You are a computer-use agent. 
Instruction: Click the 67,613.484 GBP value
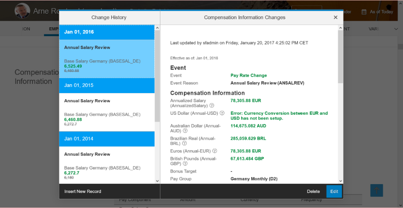[247, 159]
